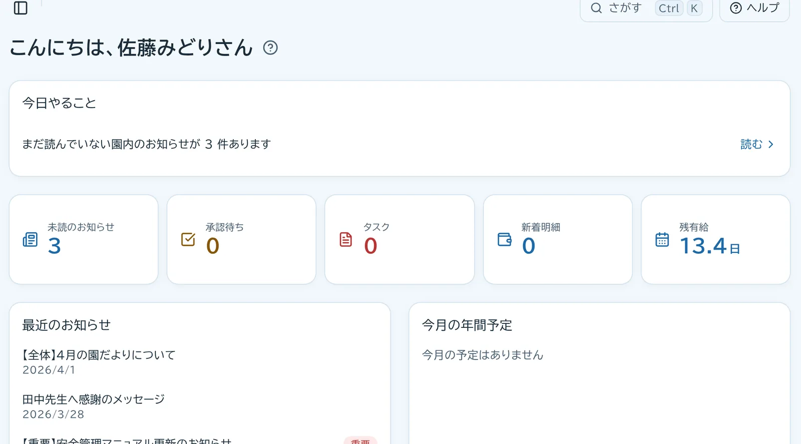Click the 新着明細 label

[541, 227]
